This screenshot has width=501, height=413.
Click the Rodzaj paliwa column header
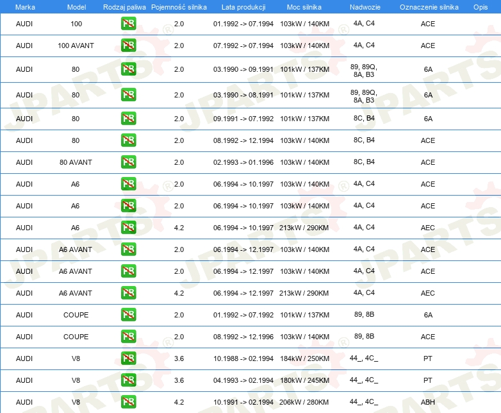click(x=124, y=7)
